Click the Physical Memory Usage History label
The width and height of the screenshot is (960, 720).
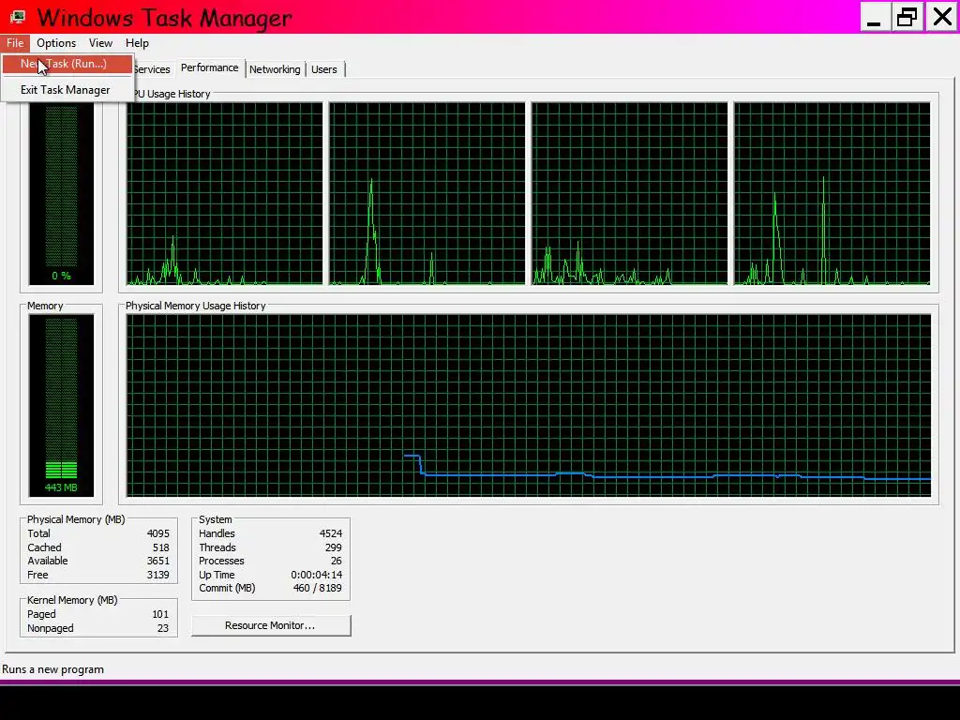[x=195, y=307]
